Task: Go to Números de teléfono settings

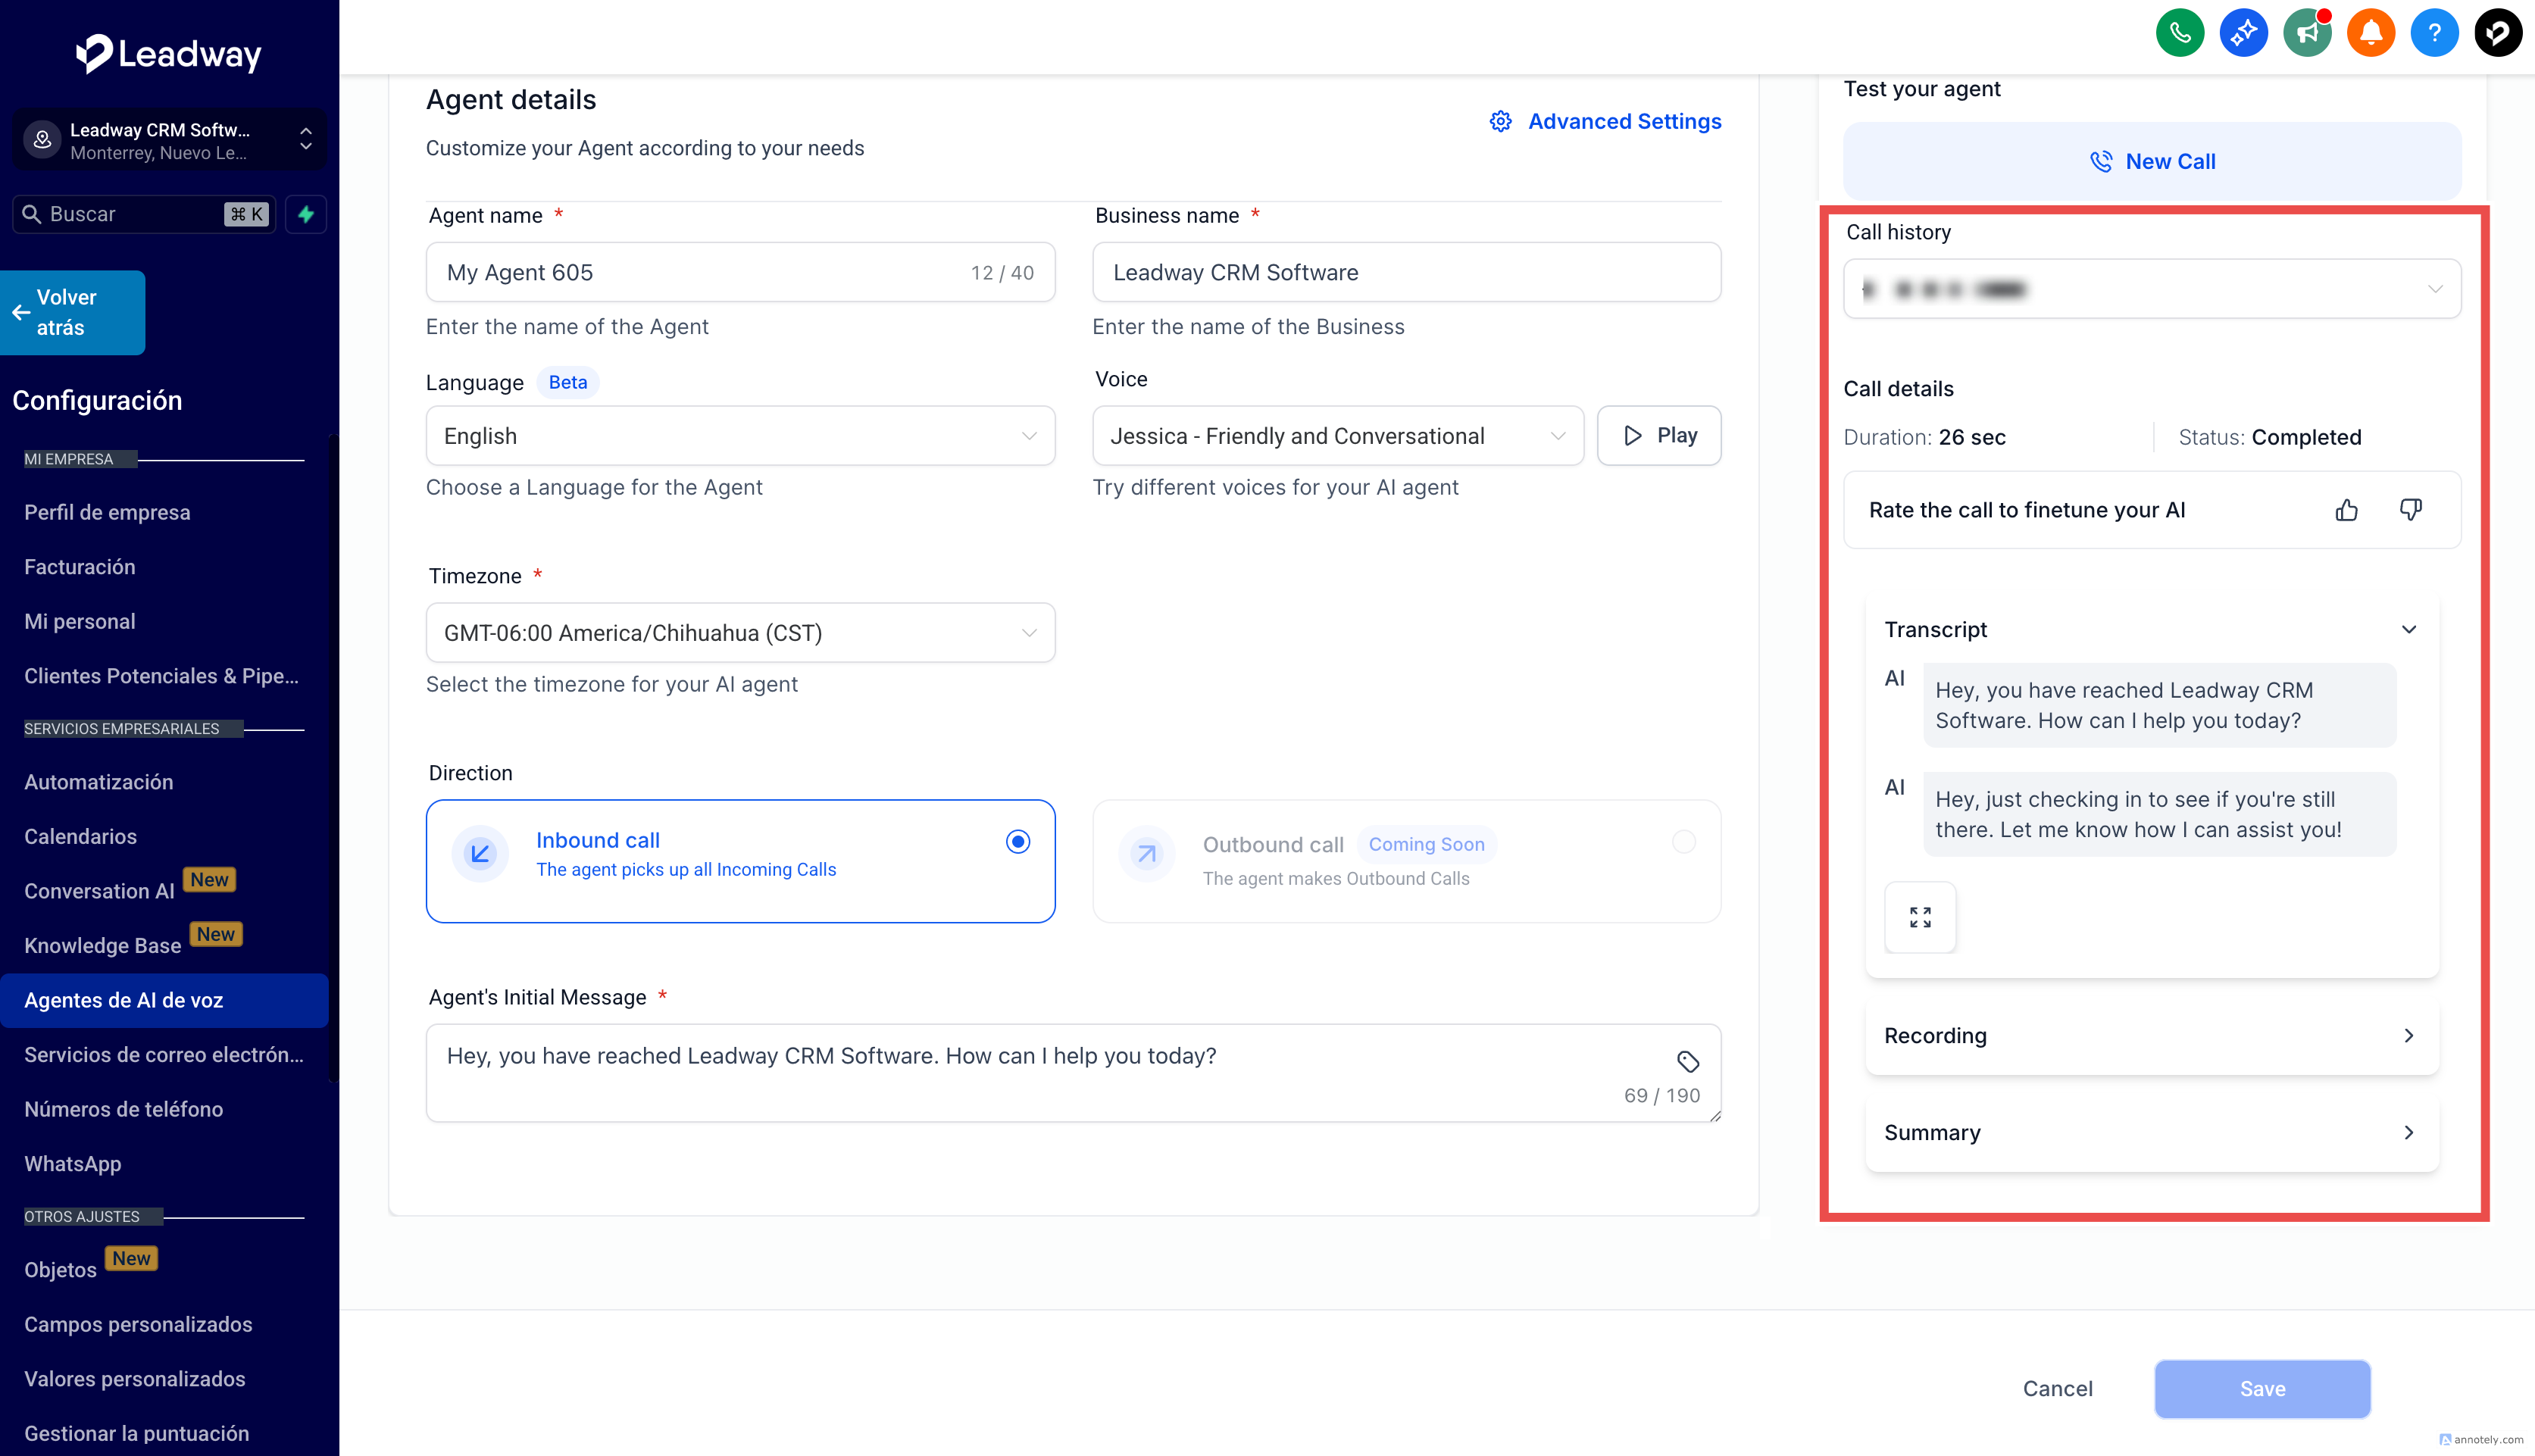Action: pyautogui.click(x=123, y=1109)
